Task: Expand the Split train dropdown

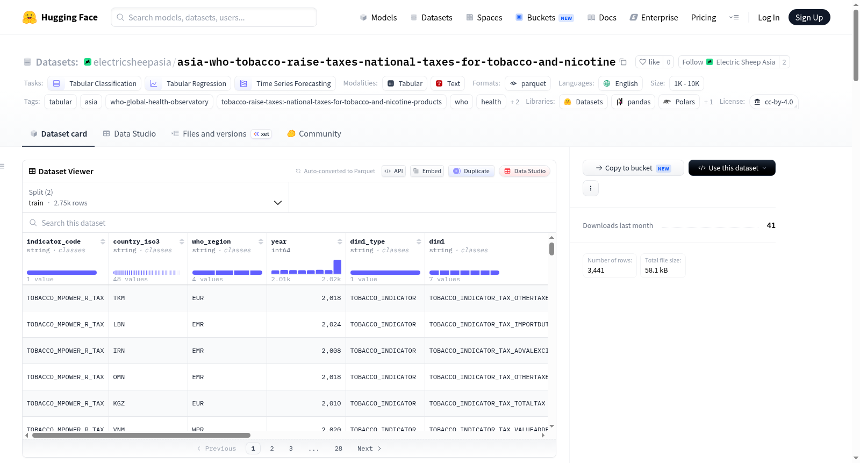Action: pyautogui.click(x=156, y=197)
